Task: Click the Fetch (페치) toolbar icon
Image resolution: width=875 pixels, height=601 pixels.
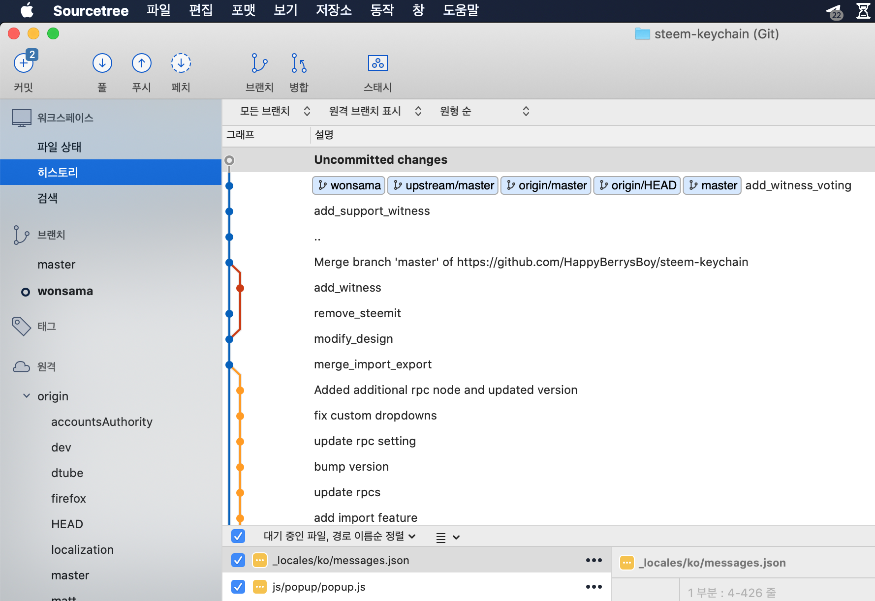Action: (x=181, y=63)
